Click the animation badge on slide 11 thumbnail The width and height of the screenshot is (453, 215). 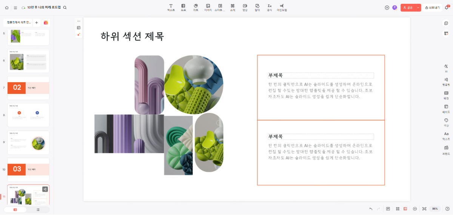(x=45, y=189)
